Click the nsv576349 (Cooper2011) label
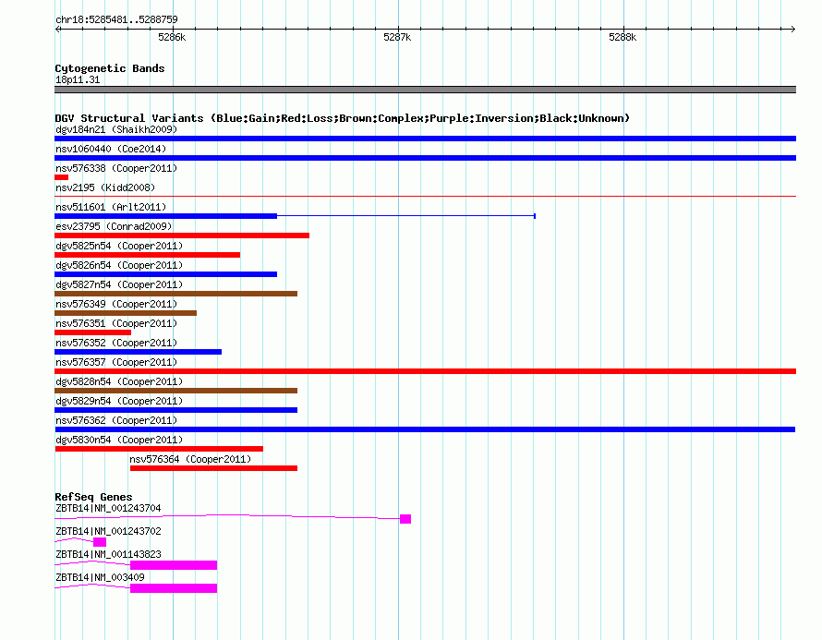This screenshot has width=822, height=640. (x=116, y=304)
